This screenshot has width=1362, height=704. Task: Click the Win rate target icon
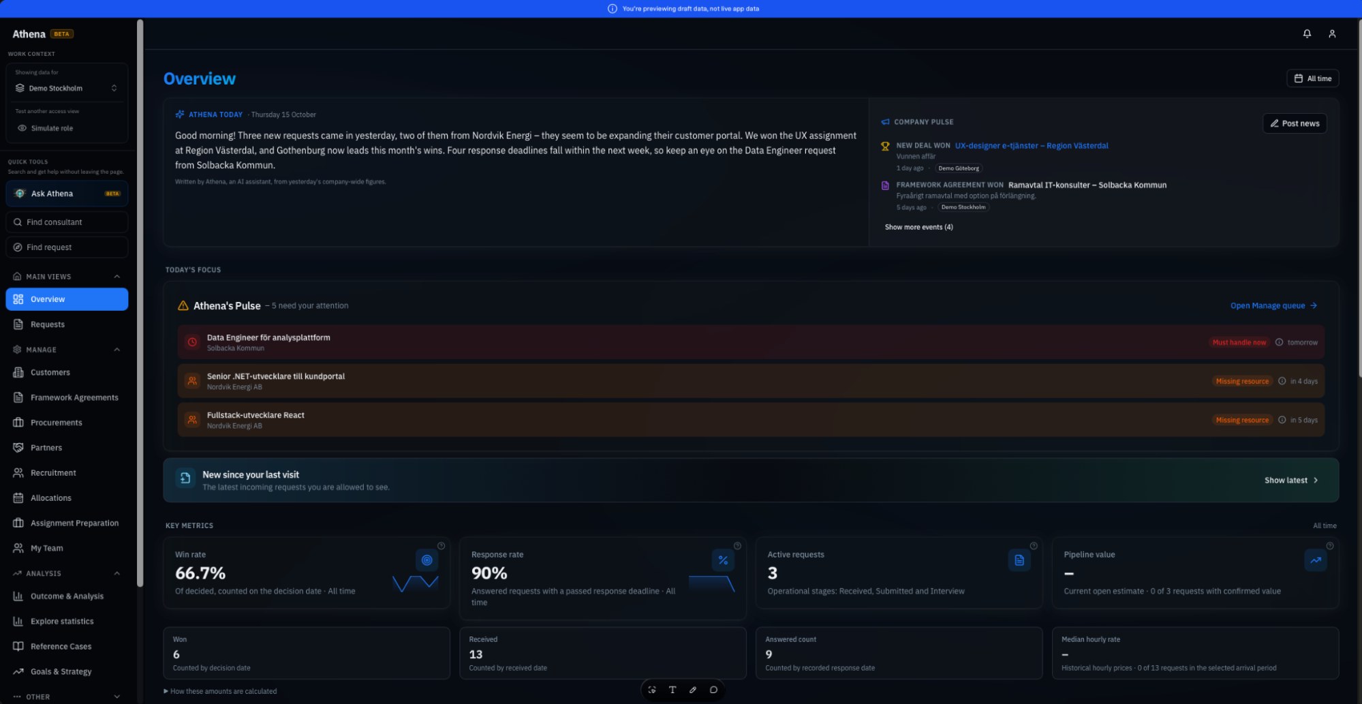click(x=427, y=560)
